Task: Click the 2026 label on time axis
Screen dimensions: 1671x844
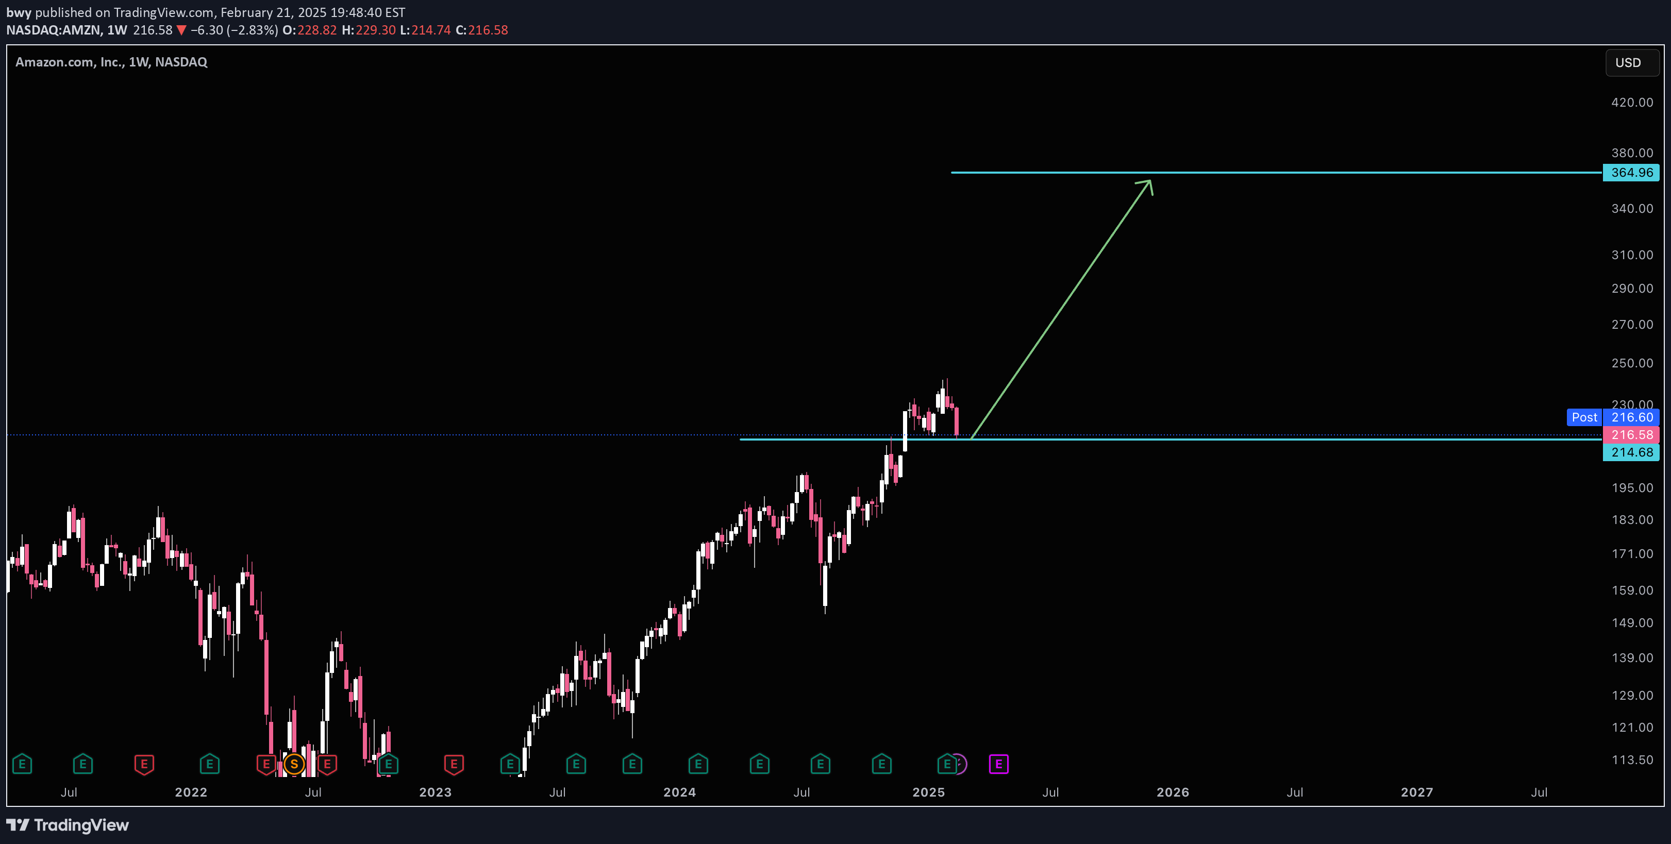Action: tap(1173, 792)
